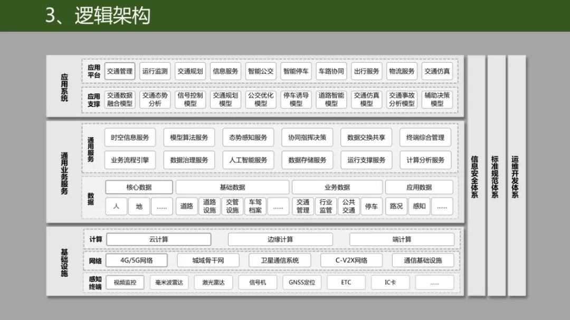Select the 人工智能服务 service box
The width and height of the screenshot is (570, 320).
(248, 160)
